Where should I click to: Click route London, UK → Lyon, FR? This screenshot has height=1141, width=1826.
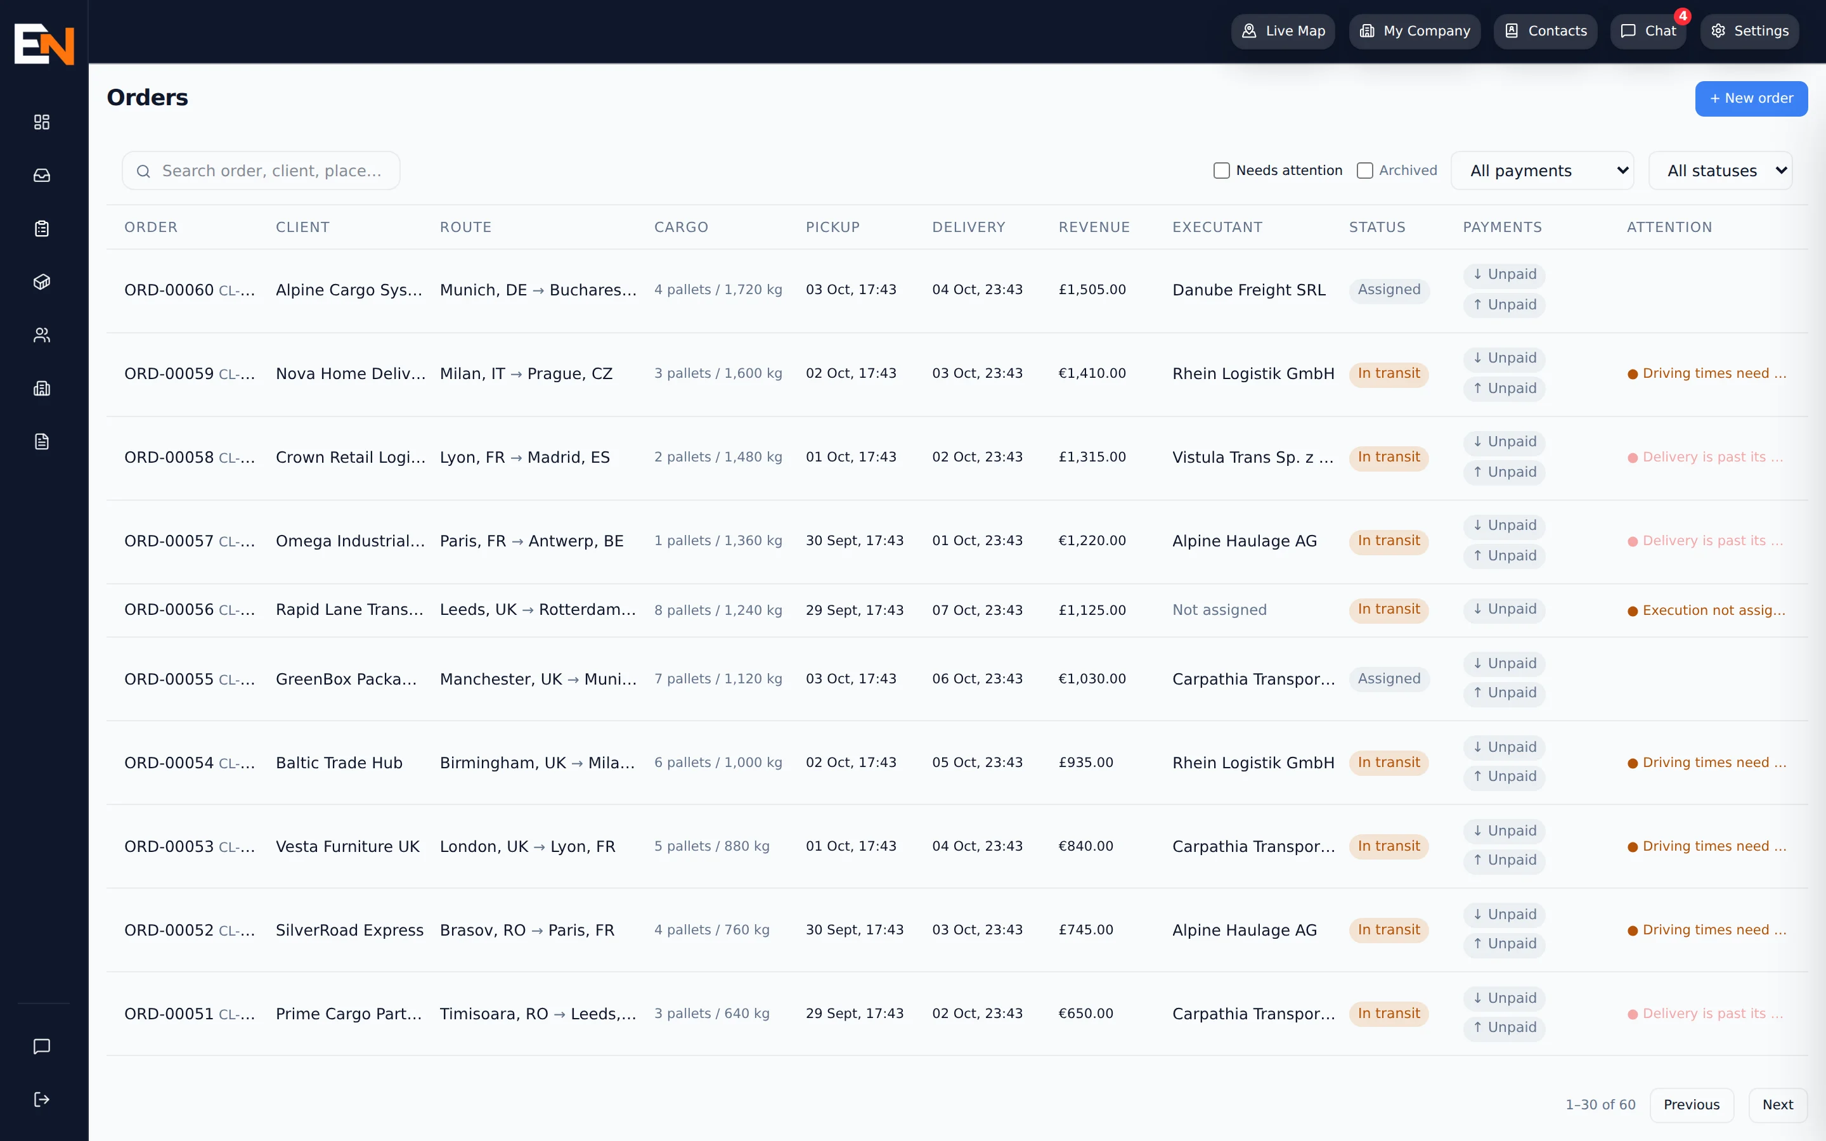tap(528, 847)
